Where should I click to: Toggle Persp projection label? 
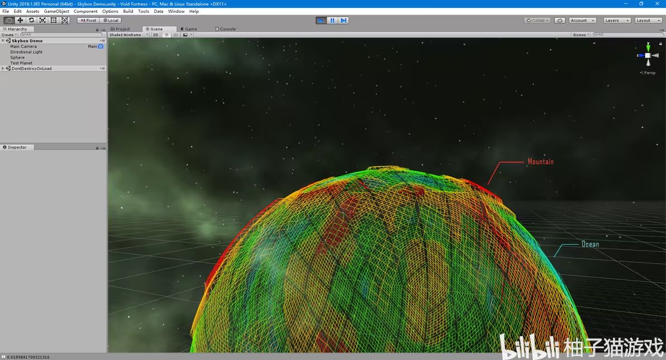coord(648,73)
